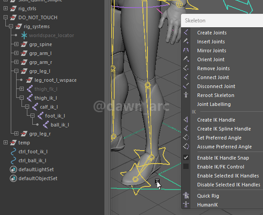Toggle the Enable IK/FK Control checkbox
This screenshot has width=263, height=215.
click(x=186, y=166)
